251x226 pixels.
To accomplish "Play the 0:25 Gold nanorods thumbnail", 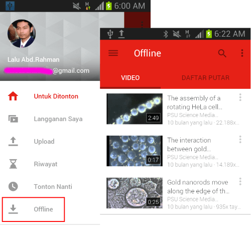I will tap(135, 193).
